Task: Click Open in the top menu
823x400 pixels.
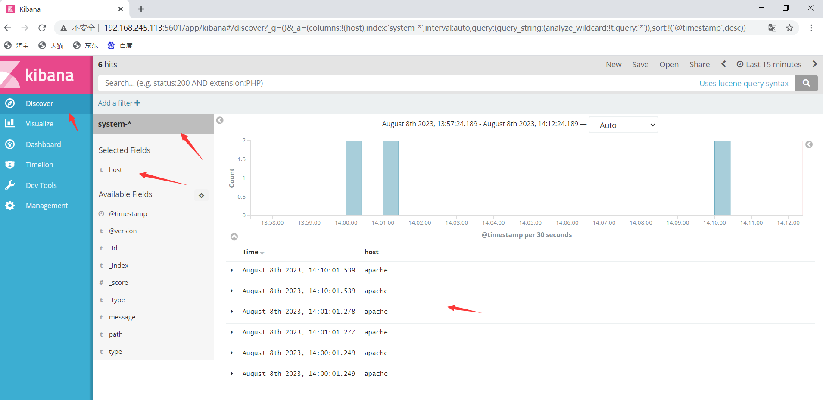Action: (669, 64)
